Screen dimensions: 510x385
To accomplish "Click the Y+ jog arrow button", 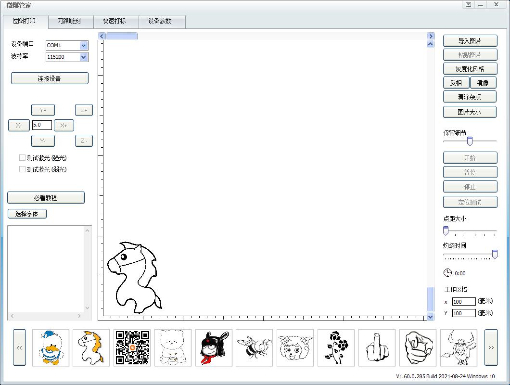I will pos(43,110).
